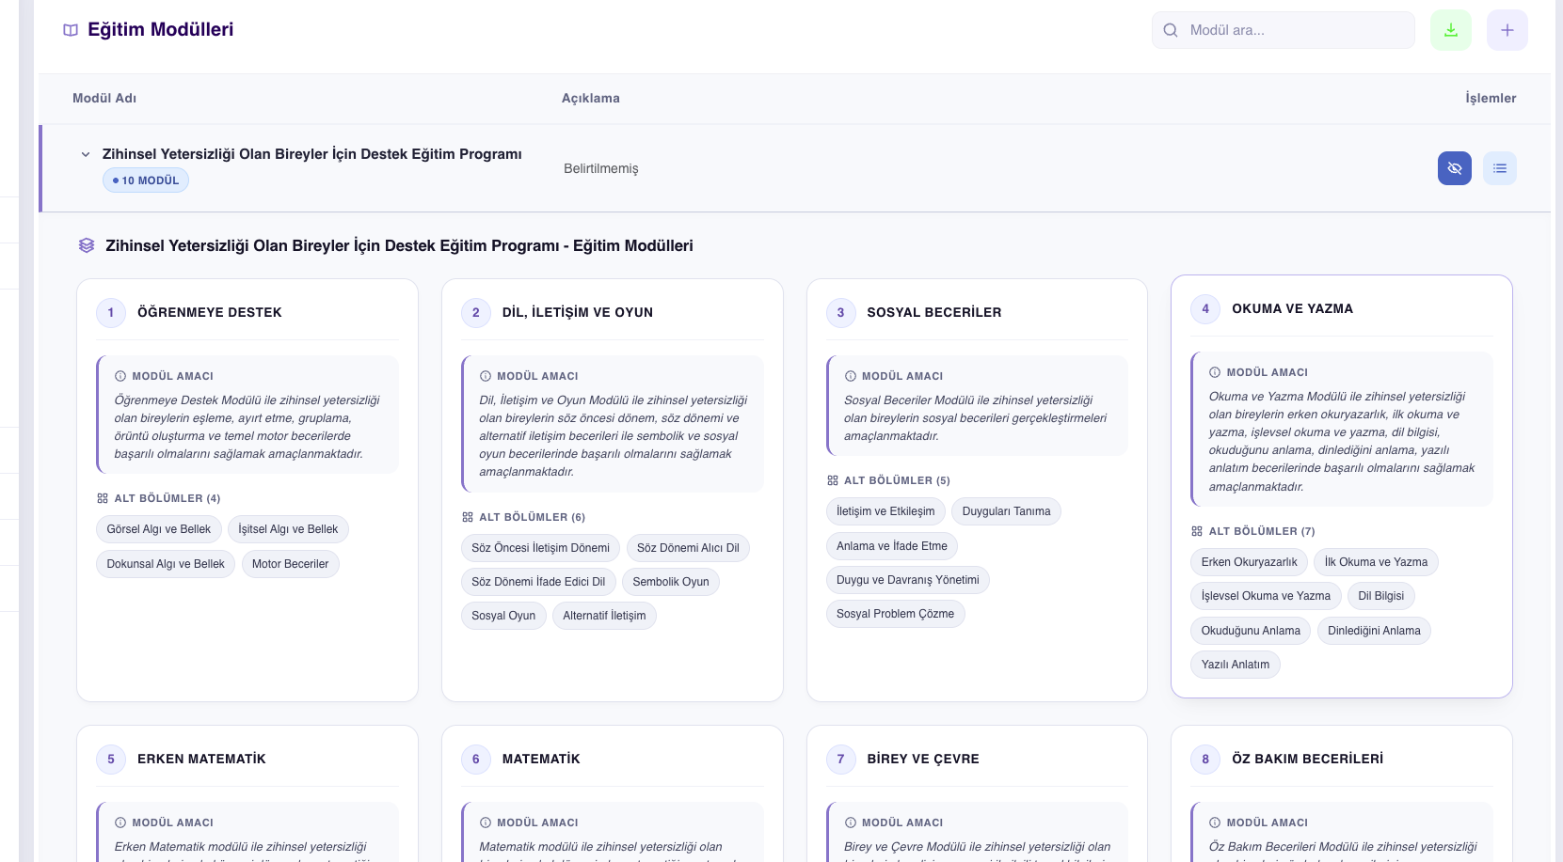Select the Görsel Algı ve Bellek chip
The image size is (1563, 862).
pyautogui.click(x=159, y=529)
